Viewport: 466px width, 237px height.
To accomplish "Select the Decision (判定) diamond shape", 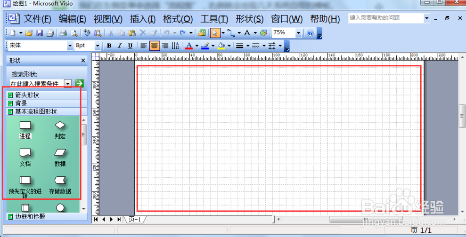I will coord(60,129).
